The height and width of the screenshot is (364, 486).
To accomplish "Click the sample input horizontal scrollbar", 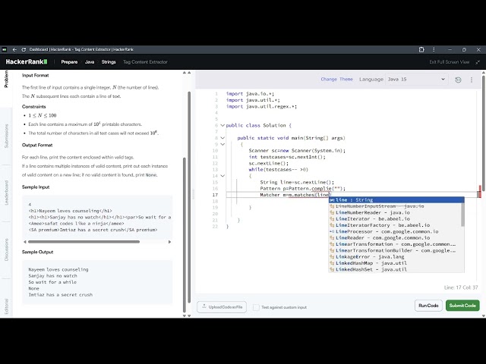I will click(x=84, y=242).
